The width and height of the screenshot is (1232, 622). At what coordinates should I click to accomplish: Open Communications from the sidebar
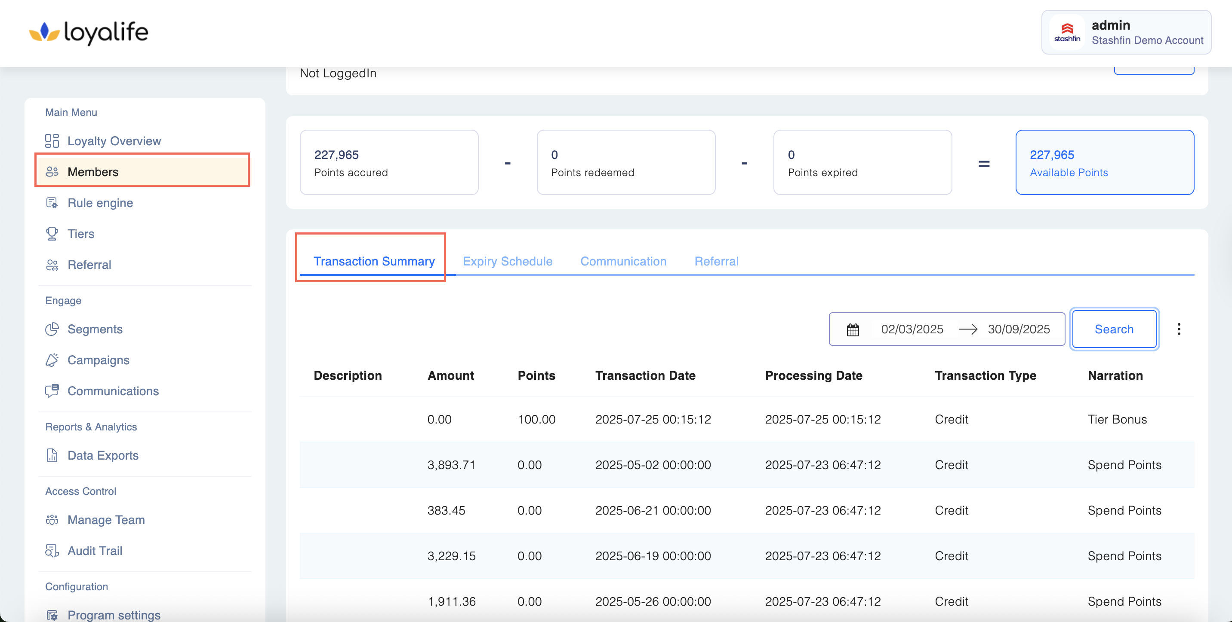[113, 391]
